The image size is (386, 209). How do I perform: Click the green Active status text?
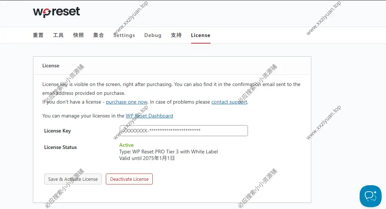[x=126, y=145]
